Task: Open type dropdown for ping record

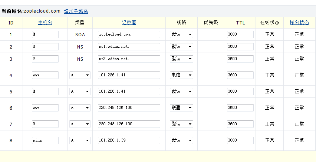Action: tap(80, 140)
